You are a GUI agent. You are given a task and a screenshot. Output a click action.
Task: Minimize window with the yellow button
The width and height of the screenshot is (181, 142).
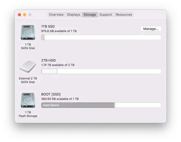coord(25,15)
